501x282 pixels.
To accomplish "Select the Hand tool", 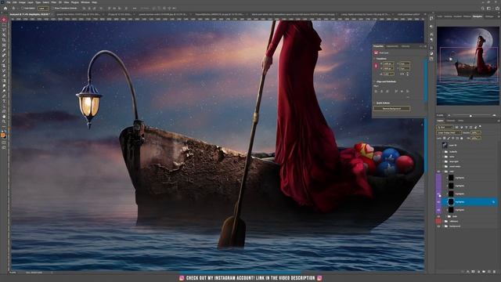I will [4, 117].
